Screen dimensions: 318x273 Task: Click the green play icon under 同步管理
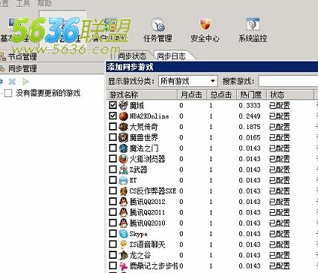tap(25, 81)
